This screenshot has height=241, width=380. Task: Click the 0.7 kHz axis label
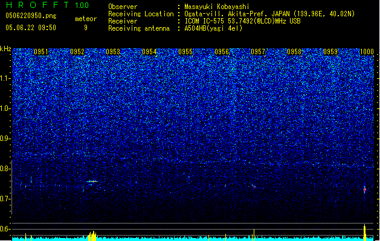[x=5, y=199]
